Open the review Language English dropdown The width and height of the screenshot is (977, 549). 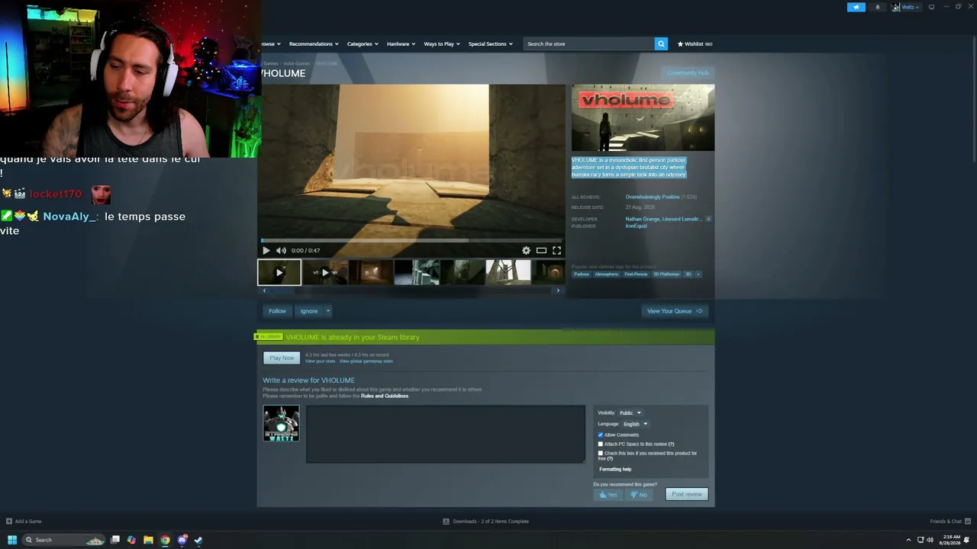point(635,424)
